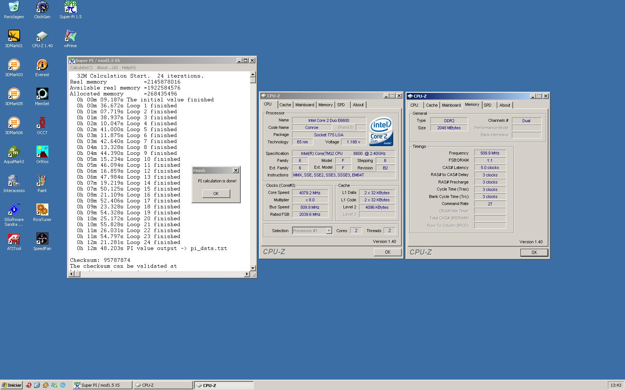Open the Mainboard tab in left CPU-Z window
Screen dimensions: 625x390
tap(305, 105)
